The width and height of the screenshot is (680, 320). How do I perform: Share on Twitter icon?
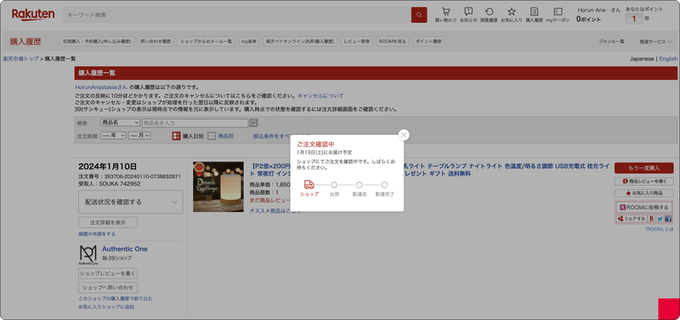[660, 219]
